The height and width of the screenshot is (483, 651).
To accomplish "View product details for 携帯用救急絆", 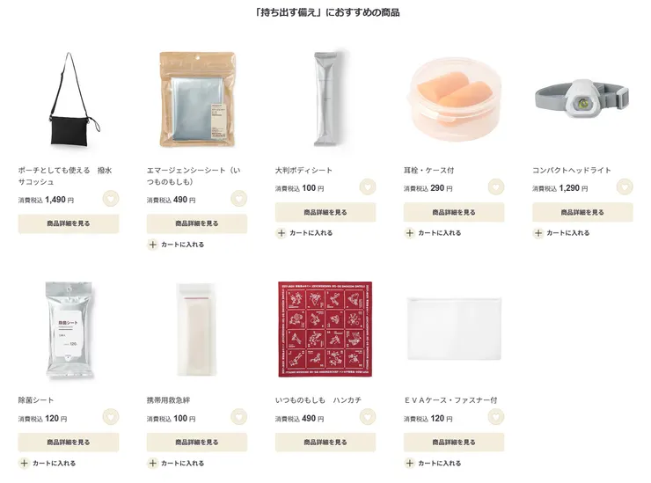I will (197, 443).
